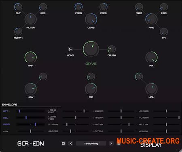Adjust the MID band knob

click(x=91, y=89)
